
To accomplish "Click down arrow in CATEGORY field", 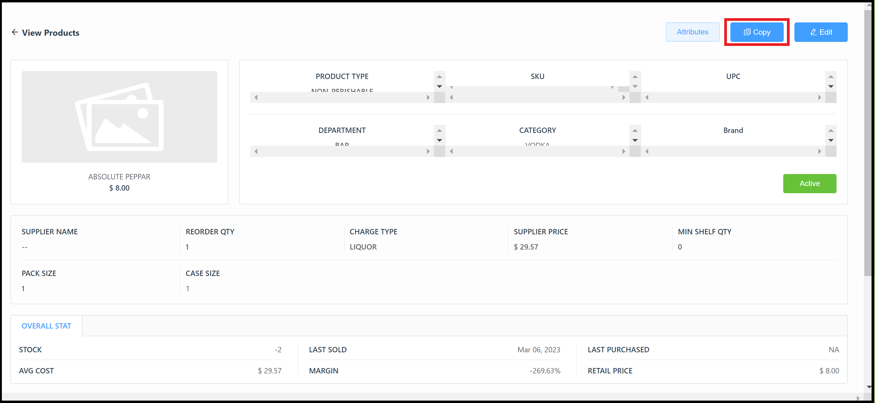I will [x=635, y=140].
